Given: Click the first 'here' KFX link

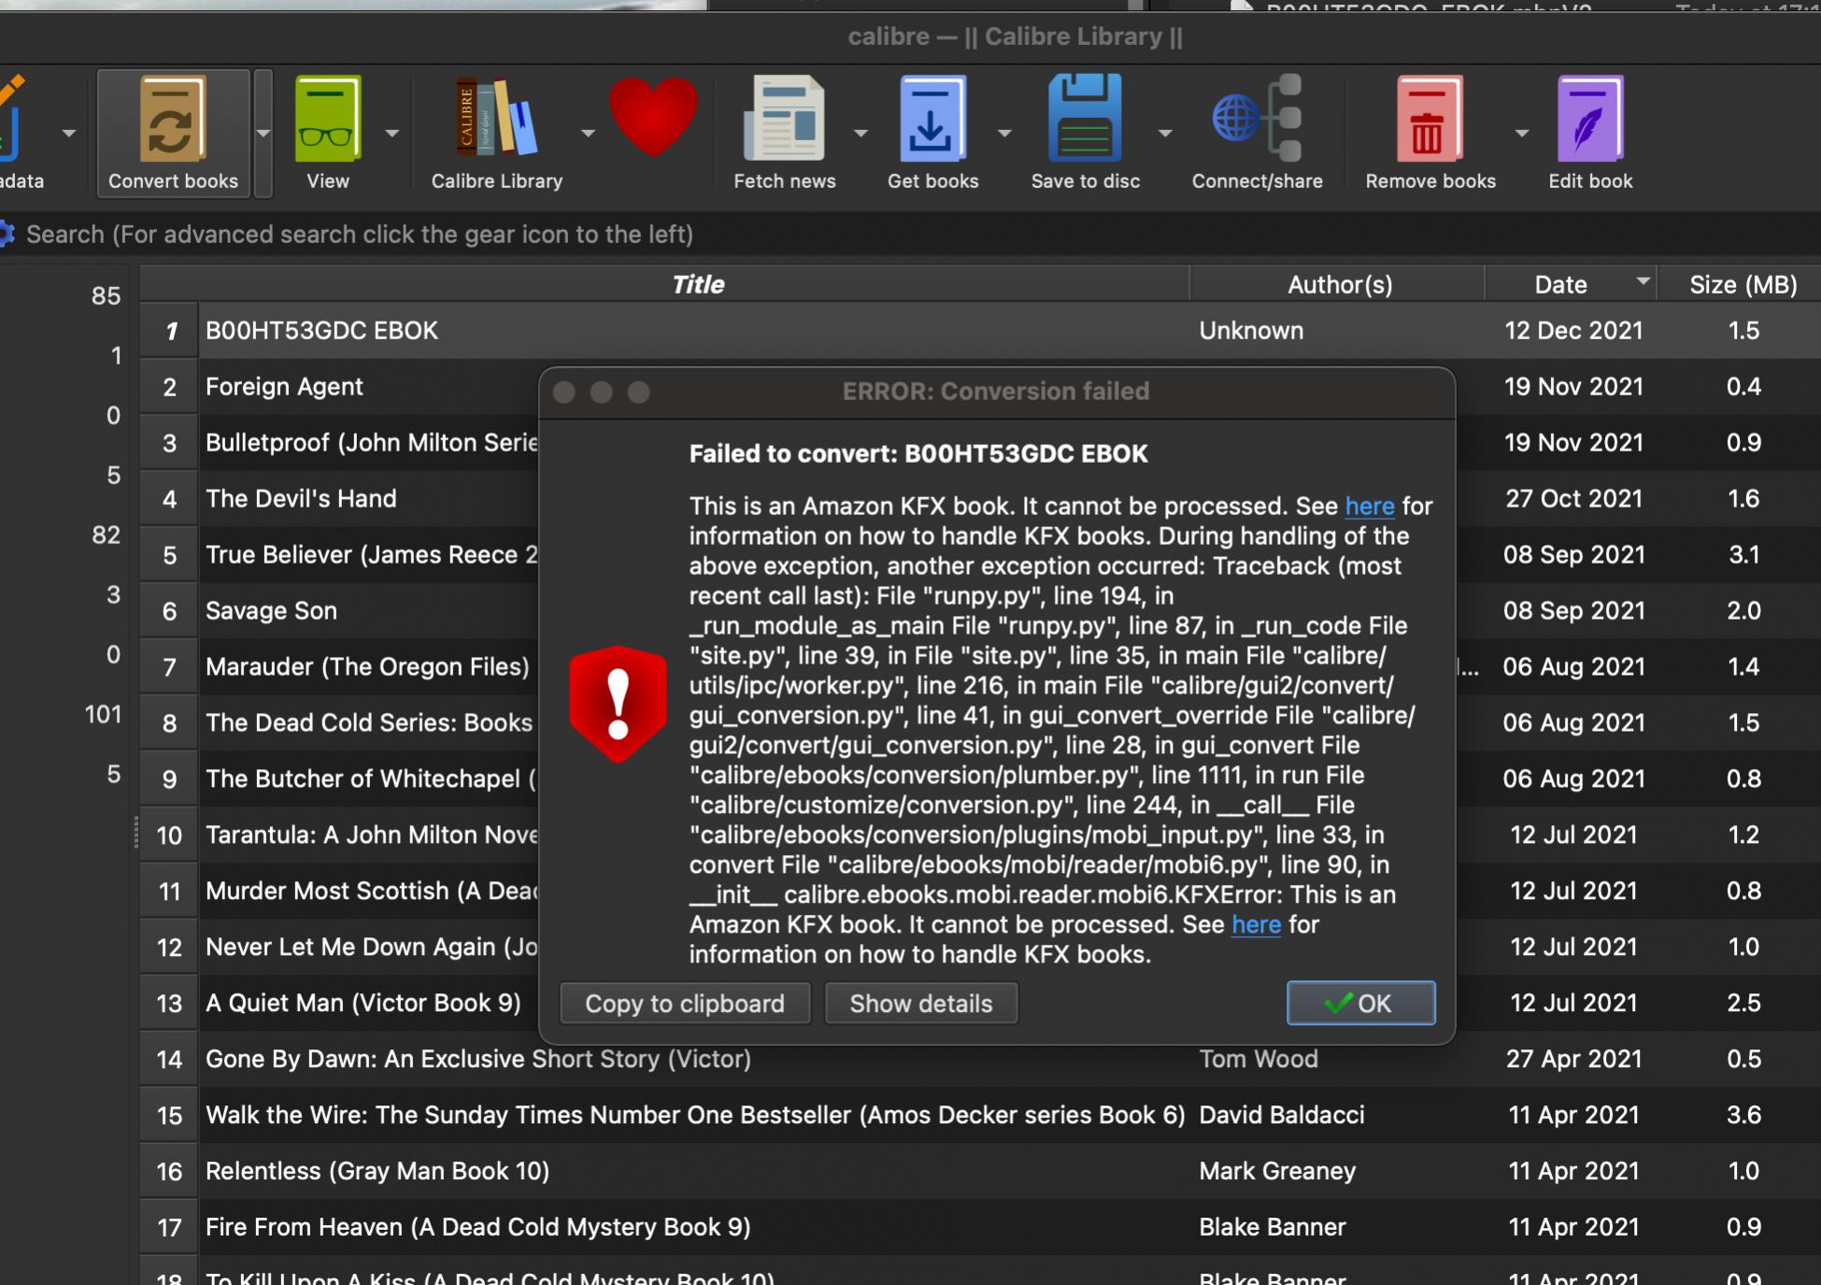Looking at the screenshot, I should click(x=1369, y=506).
